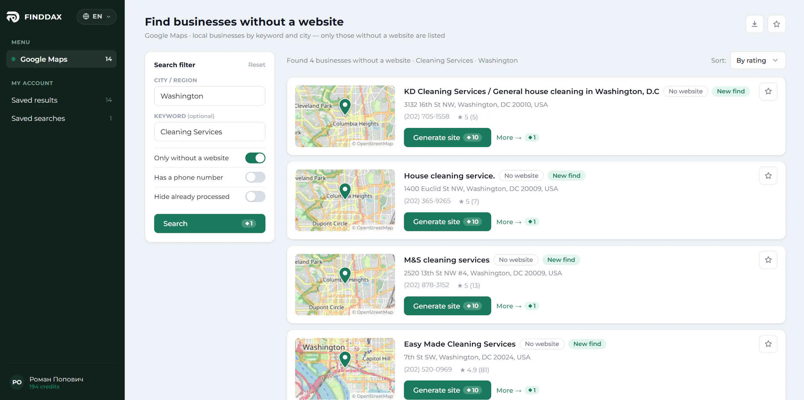
Task: Click the star icon beside the page title
Action: (776, 24)
